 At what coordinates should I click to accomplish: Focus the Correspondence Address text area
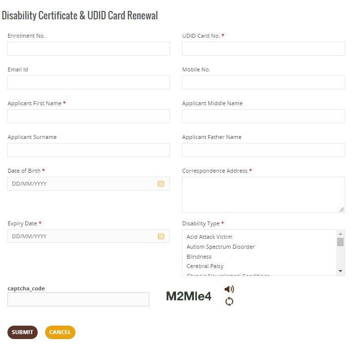coord(263,195)
